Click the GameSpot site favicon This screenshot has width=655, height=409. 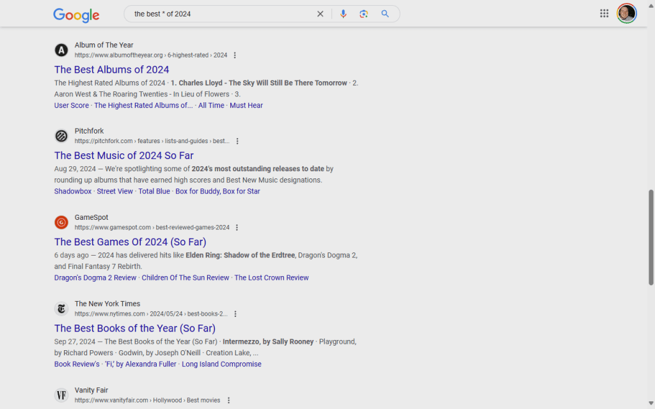click(x=61, y=222)
